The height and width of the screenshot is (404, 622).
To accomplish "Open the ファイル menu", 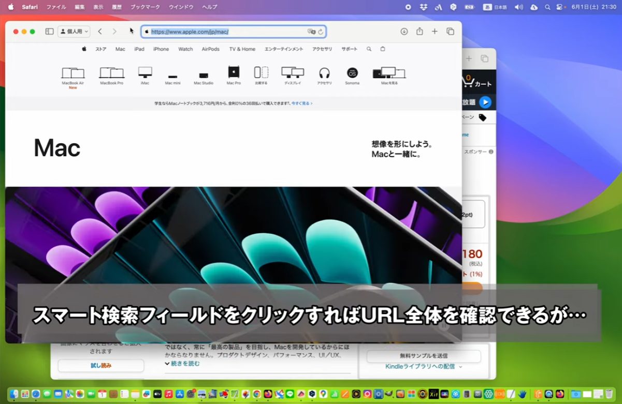I will (56, 7).
